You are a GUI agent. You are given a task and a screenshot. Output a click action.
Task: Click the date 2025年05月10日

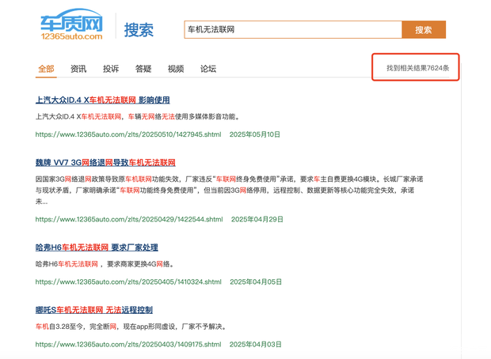[255, 134]
